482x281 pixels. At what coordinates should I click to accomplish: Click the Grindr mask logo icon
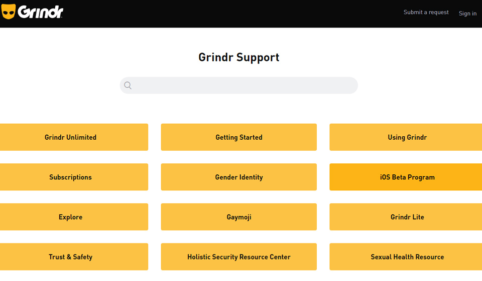(9, 12)
